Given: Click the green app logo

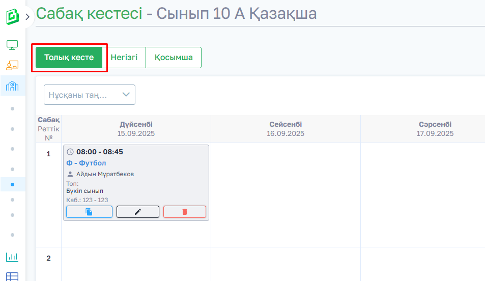Looking at the screenshot, I should pyautogui.click(x=12, y=16).
